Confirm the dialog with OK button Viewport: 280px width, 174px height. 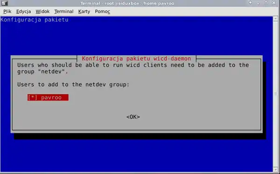133,117
